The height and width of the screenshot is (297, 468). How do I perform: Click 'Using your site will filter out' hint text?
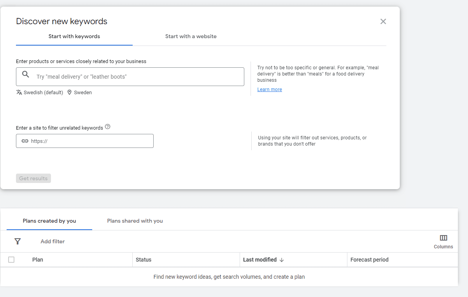coord(312,141)
